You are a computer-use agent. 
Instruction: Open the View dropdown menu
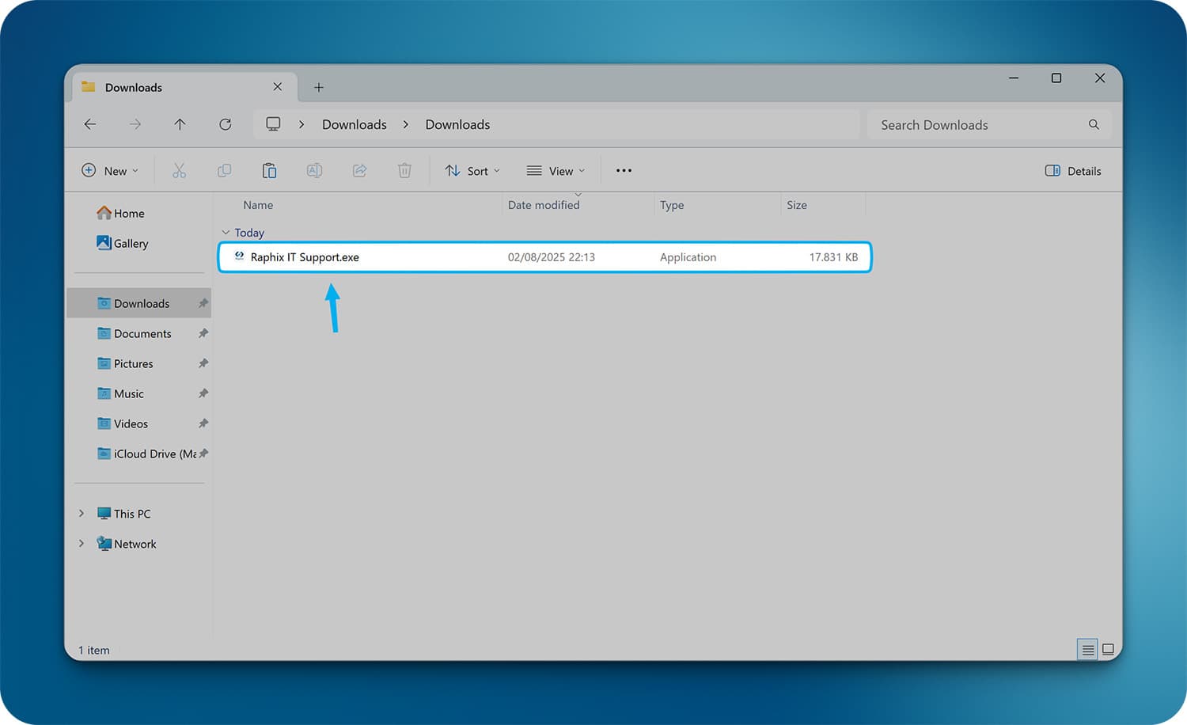pos(556,171)
